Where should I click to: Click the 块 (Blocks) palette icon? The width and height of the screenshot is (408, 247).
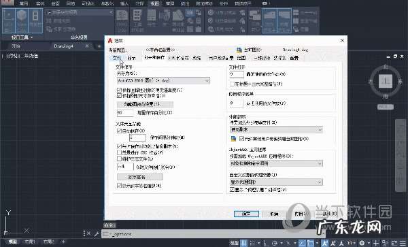point(165,19)
